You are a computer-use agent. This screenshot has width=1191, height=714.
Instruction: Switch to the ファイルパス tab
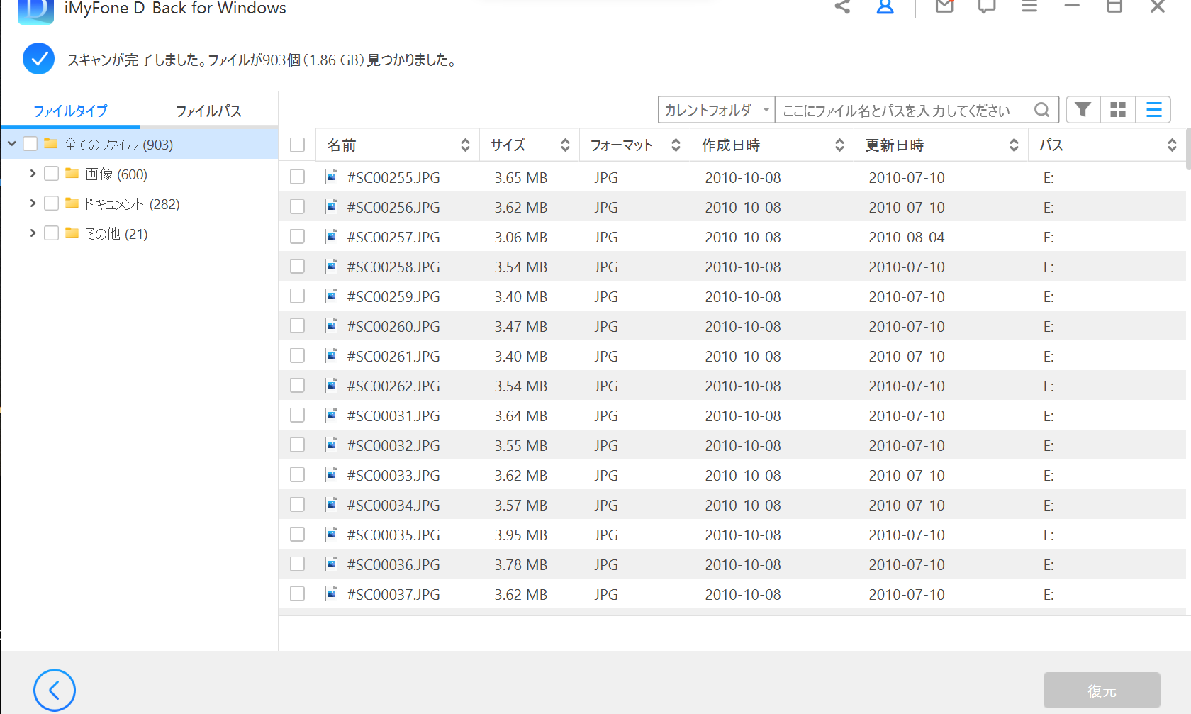click(x=208, y=111)
